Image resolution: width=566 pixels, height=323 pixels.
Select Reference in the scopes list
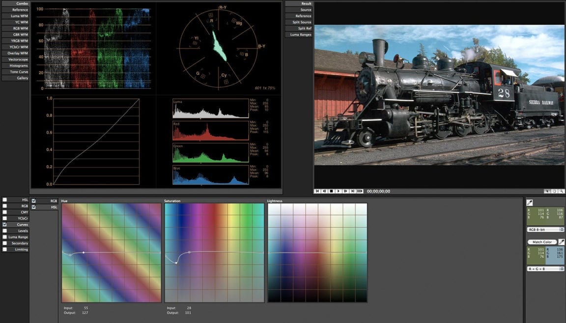(15, 10)
